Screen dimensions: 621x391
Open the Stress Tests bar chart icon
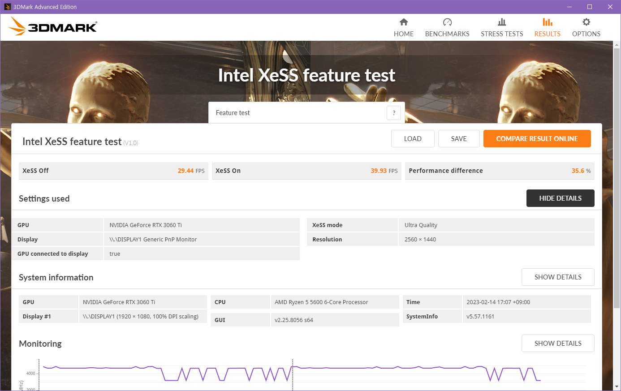tap(502, 22)
